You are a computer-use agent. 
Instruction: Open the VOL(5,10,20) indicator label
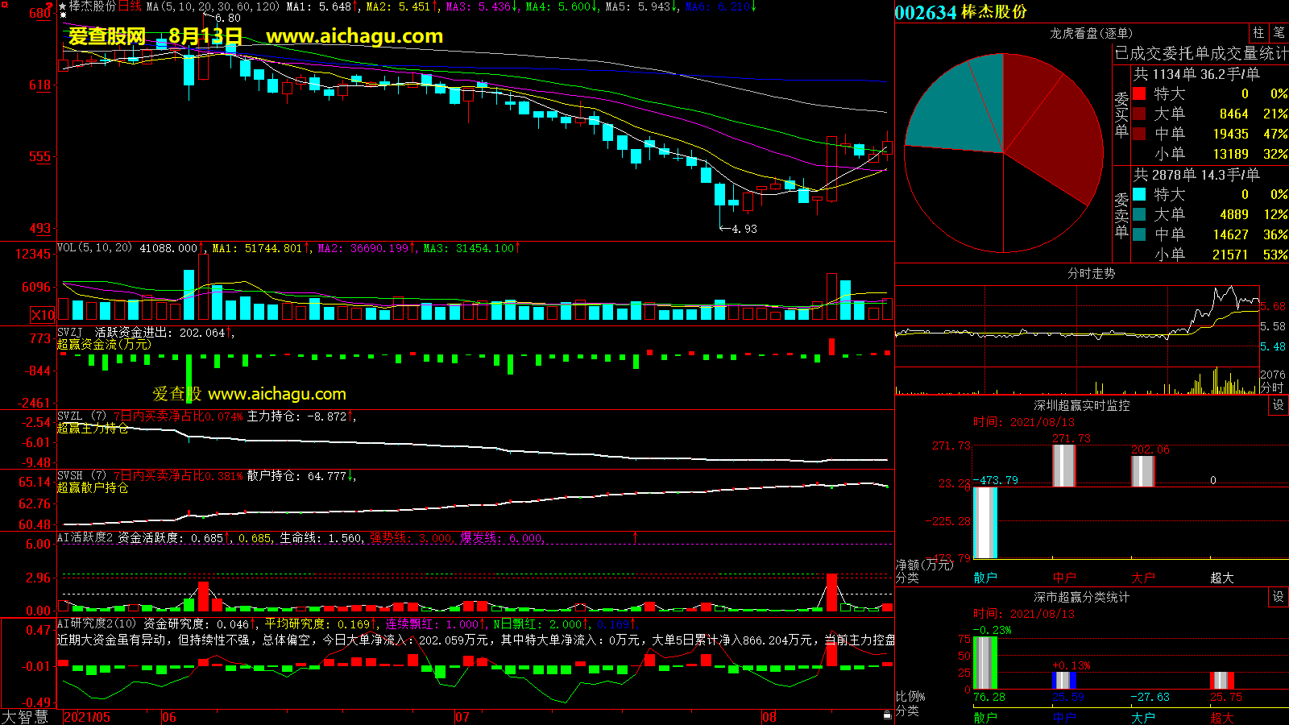click(x=94, y=248)
